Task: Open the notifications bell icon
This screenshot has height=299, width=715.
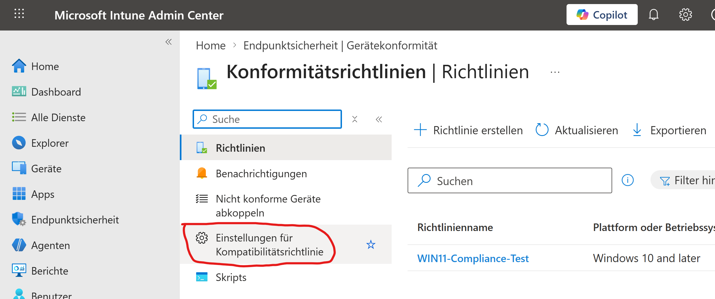Action: pos(653,15)
